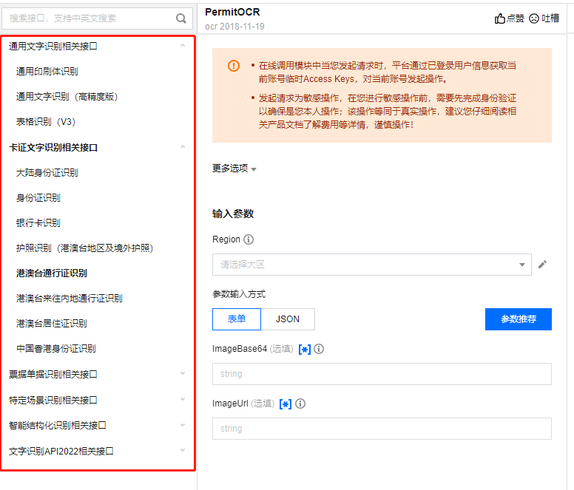Open 护照识别（港澳台地区及境外护照）
Screen dimensions: 574x490
84,248
